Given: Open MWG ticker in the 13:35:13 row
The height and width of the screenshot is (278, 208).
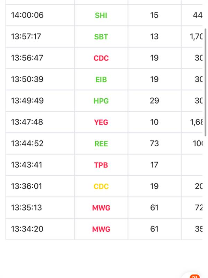Looking at the screenshot, I should click(101, 208).
